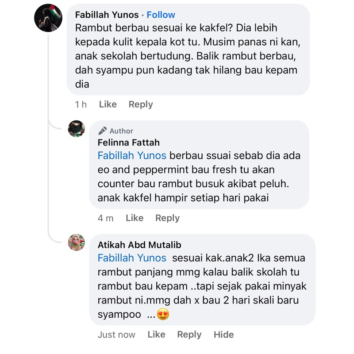Click the heart-eyes emoji in Atikah's reply
354x354 pixels.
163,314
